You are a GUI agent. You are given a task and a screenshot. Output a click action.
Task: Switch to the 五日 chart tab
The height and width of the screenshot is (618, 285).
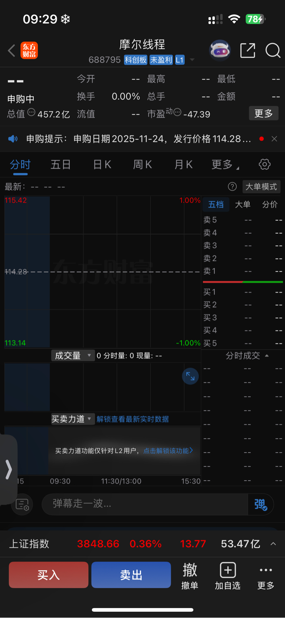(x=61, y=165)
